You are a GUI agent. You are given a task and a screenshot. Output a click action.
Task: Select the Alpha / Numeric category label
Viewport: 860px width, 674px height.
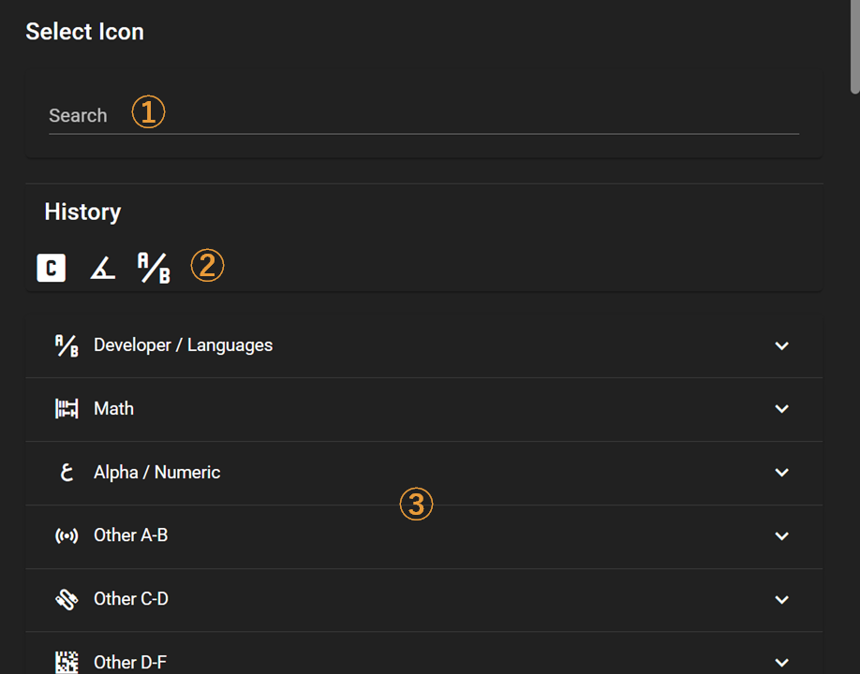coord(156,473)
